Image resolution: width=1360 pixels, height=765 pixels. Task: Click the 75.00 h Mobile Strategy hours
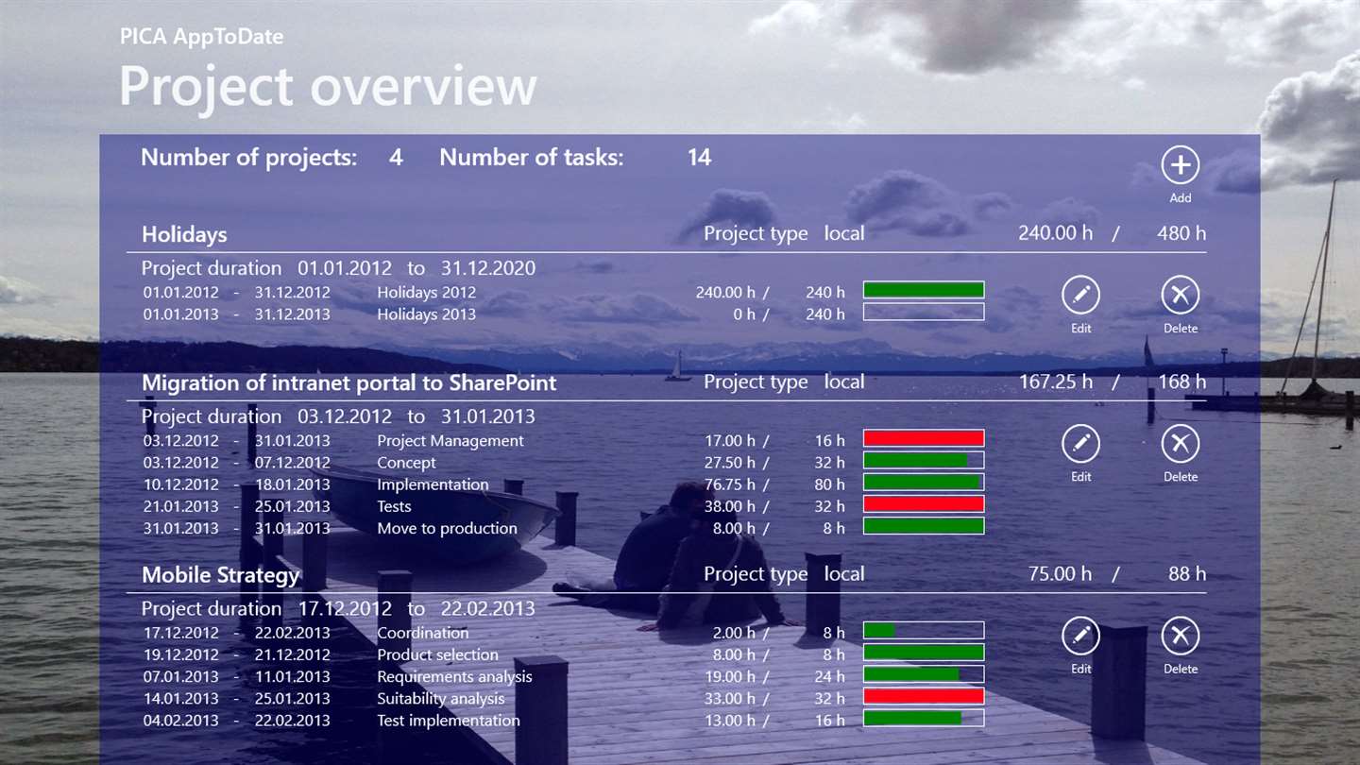[1060, 573]
